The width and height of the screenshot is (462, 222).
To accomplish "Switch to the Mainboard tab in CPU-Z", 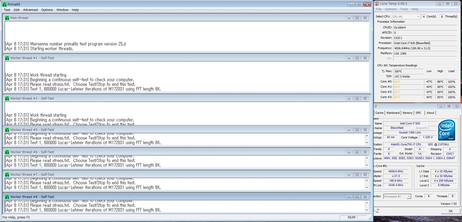I will 393,113.
